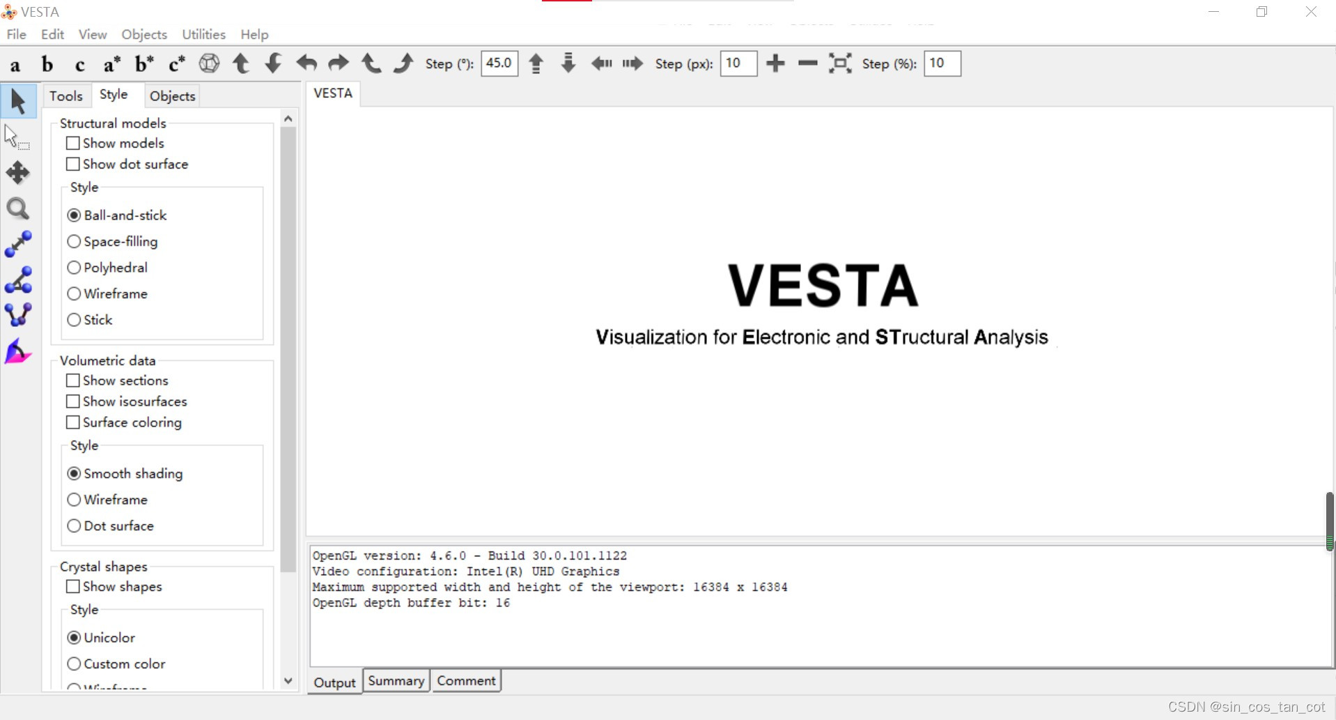The image size is (1336, 720).
Task: View along the a axis
Action: coord(15,65)
